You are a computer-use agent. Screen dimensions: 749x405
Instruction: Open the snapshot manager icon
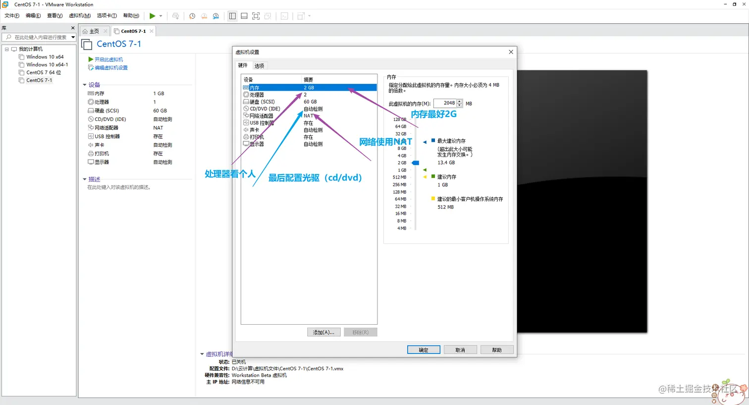216,16
